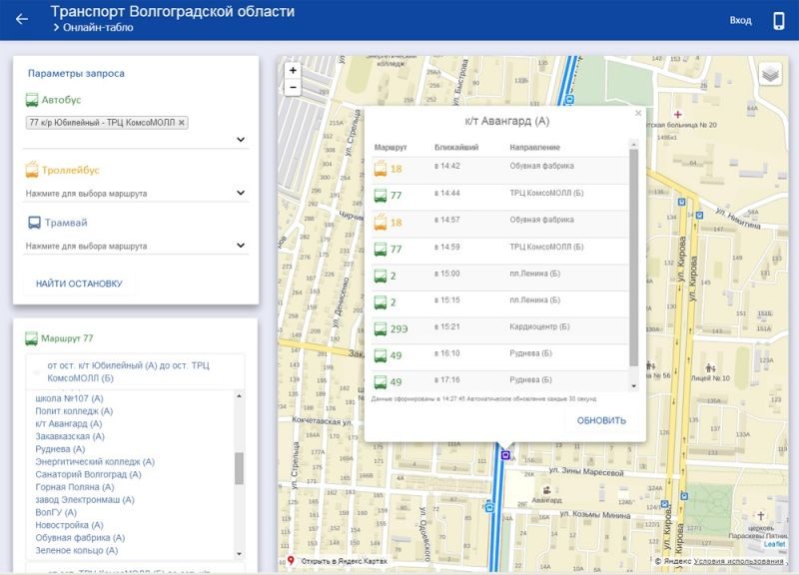799x575 pixels.
Task: Go back with the header arrow
Action: [22, 19]
